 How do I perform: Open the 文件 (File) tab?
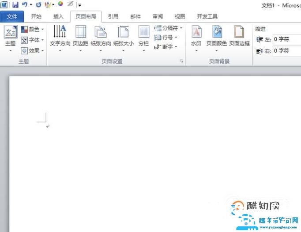pyautogui.click(x=12, y=16)
